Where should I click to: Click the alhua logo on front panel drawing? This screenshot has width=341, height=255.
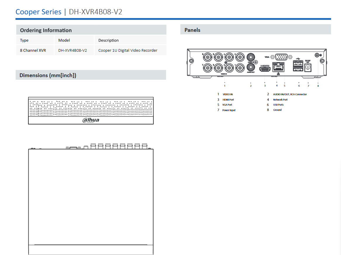91,120
